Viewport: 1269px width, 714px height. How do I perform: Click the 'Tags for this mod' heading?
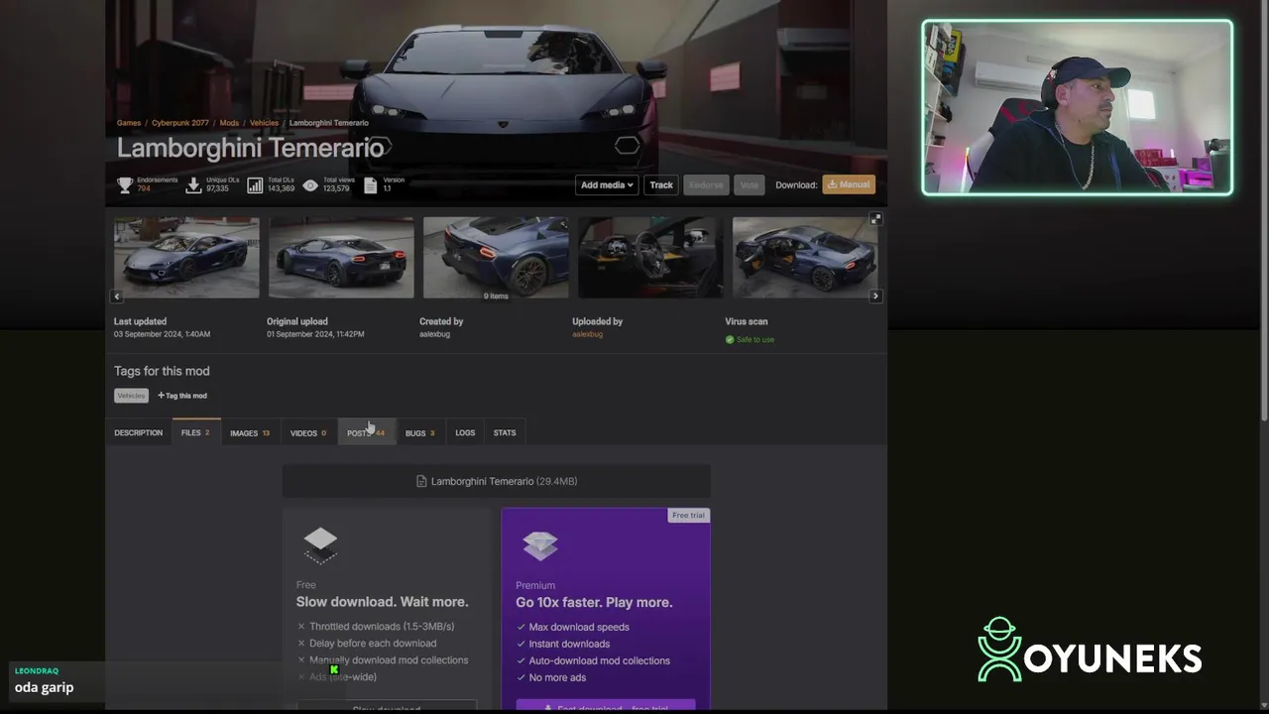click(162, 371)
